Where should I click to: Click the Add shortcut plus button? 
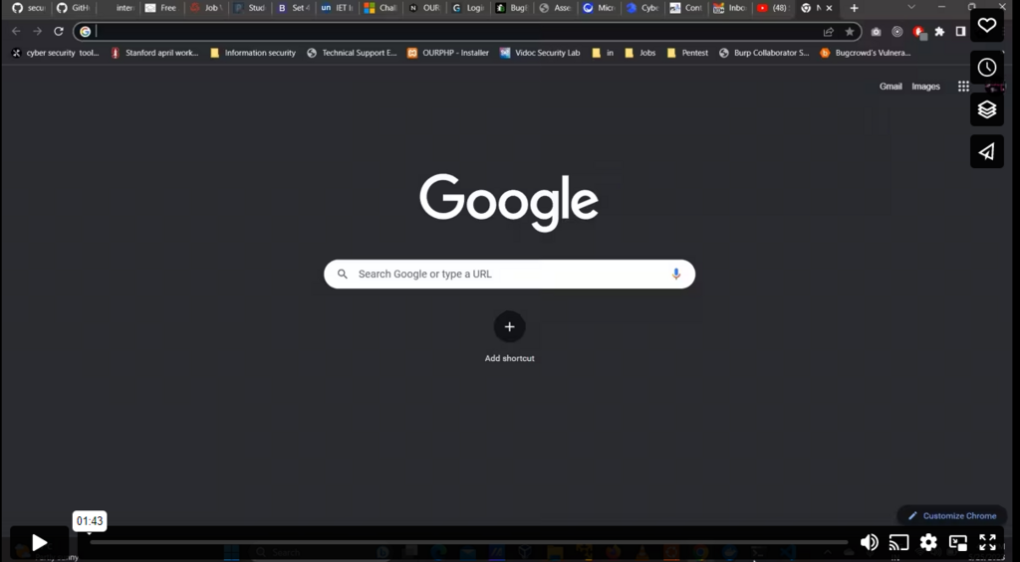509,327
